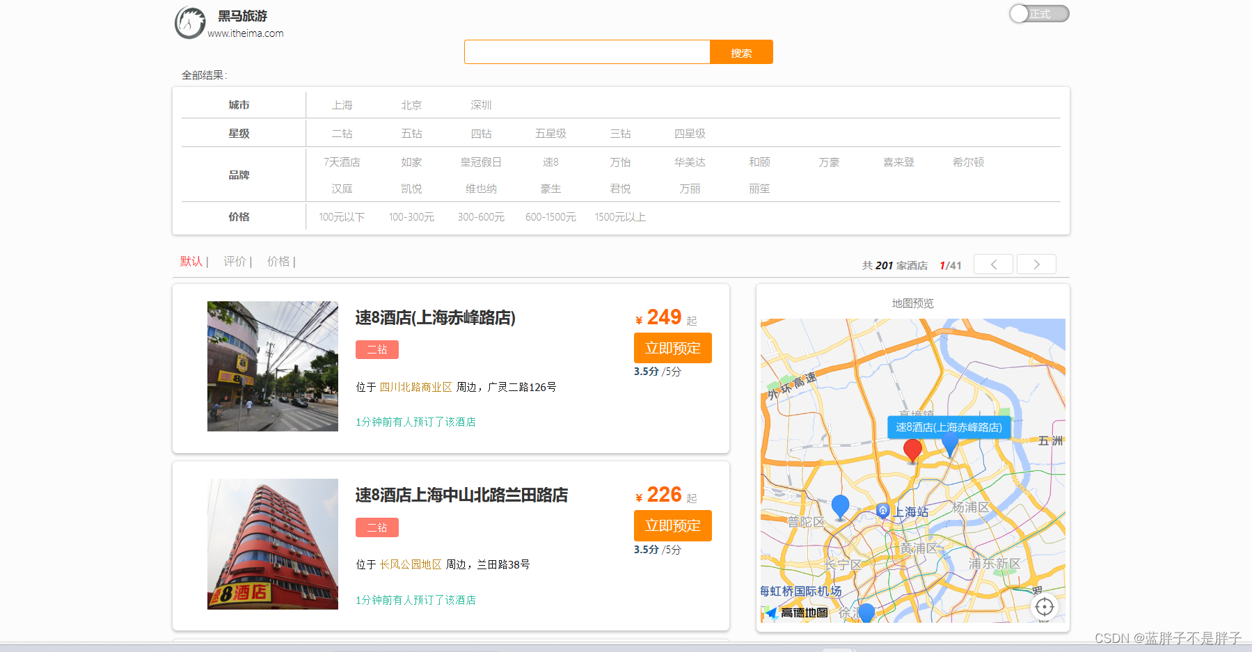Viewport: 1252px width, 652px height.
Task: Choose price range 600-1500元
Action: click(x=550, y=217)
